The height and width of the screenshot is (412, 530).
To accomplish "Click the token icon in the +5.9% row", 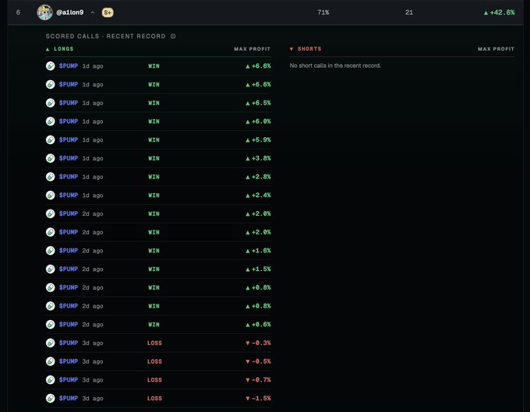I will (51, 139).
